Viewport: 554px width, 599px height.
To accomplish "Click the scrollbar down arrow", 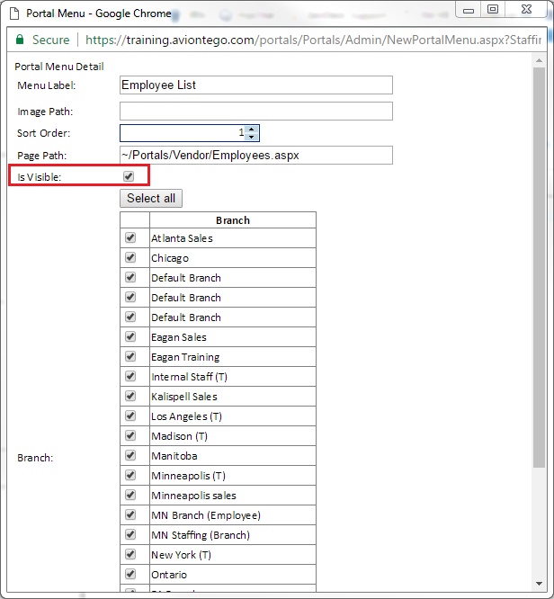I will click(x=539, y=584).
